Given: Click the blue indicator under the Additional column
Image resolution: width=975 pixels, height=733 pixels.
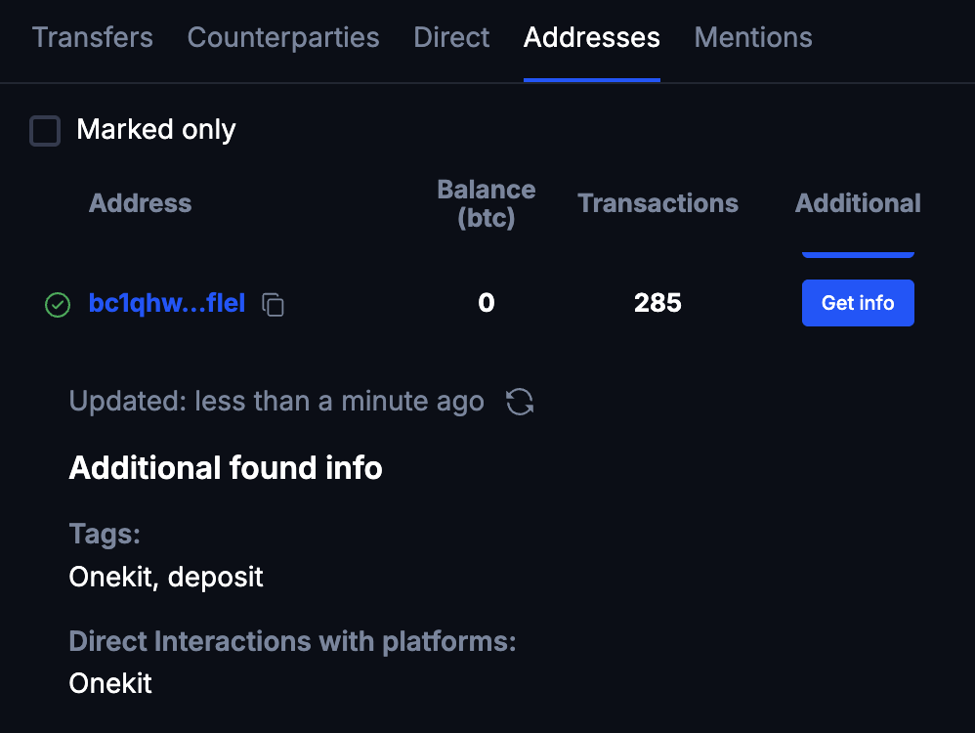Looking at the screenshot, I should click(x=857, y=252).
